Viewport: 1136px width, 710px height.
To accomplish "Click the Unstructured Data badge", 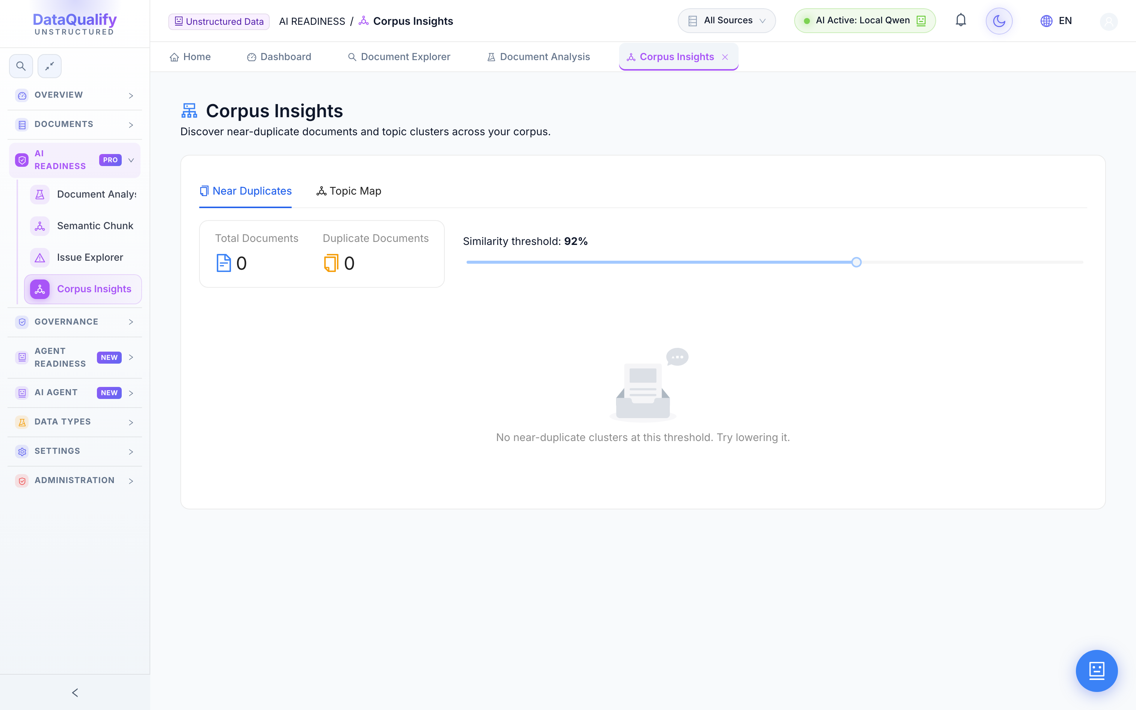I will (219, 22).
